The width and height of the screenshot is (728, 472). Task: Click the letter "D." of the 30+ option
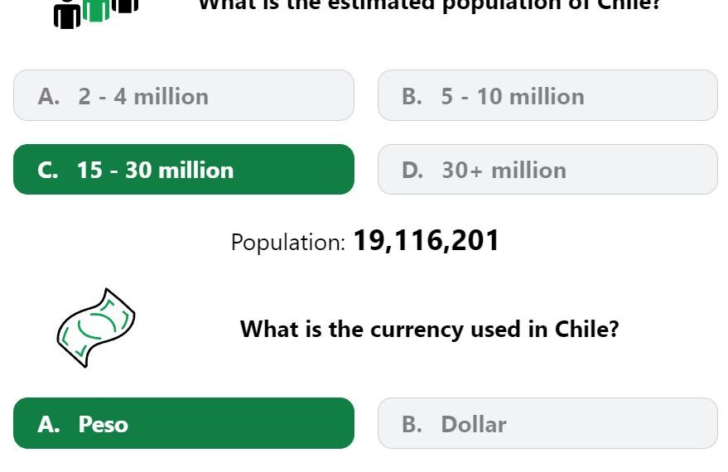412,171
